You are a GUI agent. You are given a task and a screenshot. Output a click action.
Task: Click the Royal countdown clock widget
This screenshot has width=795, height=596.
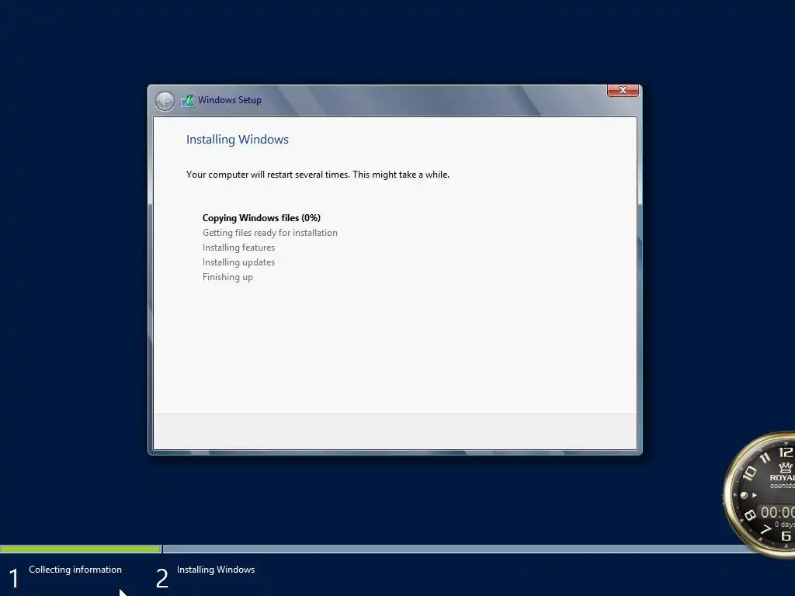[759, 494]
